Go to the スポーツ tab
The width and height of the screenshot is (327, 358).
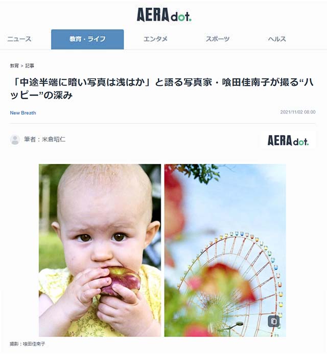(218, 39)
